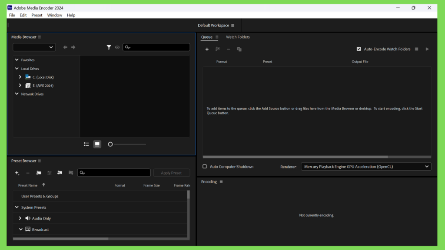Delete preset using minus icon in Preset Browser
Viewport: 445px width, 250px height.
point(28,173)
